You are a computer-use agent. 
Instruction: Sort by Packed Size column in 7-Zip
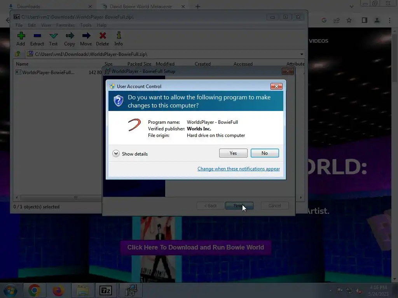[139, 64]
